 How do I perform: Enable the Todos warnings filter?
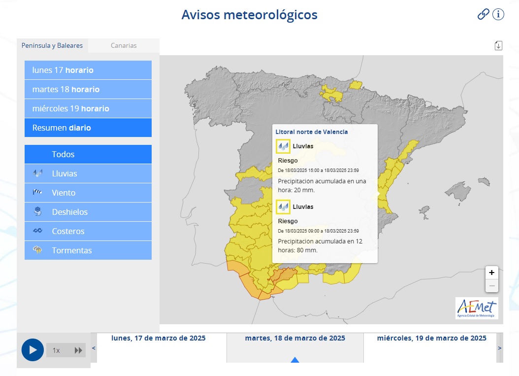88,154
